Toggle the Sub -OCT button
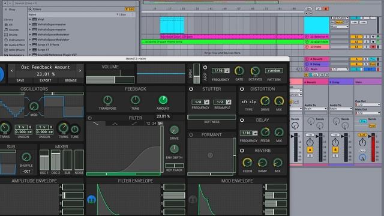Screen dimensions: 384x216 (x=26, y=171)
